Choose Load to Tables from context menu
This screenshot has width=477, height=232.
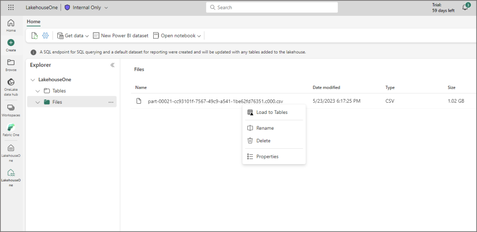coord(274,113)
